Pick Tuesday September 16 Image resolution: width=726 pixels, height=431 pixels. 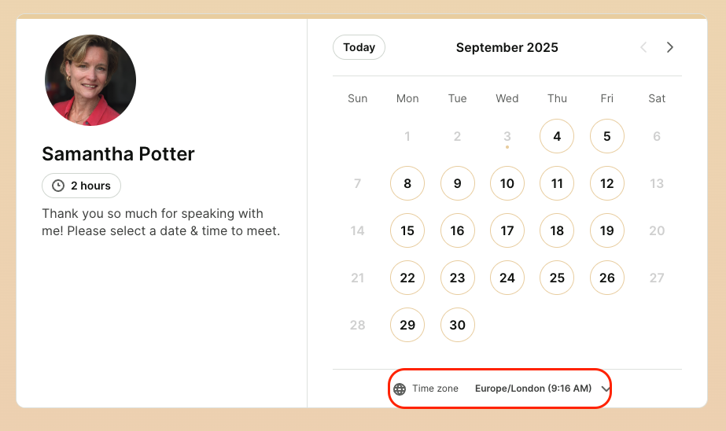coord(458,230)
